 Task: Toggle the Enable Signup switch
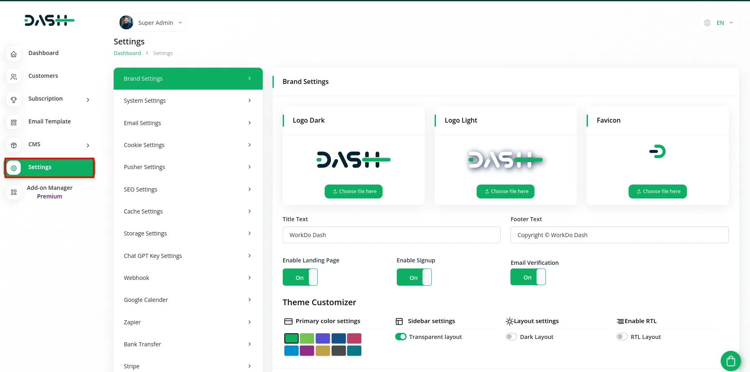[414, 277]
